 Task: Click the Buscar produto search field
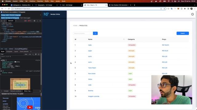pos(83,33)
